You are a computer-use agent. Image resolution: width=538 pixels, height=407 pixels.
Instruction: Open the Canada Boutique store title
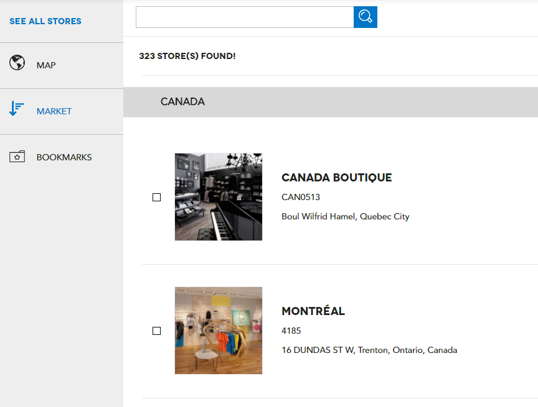(x=337, y=177)
